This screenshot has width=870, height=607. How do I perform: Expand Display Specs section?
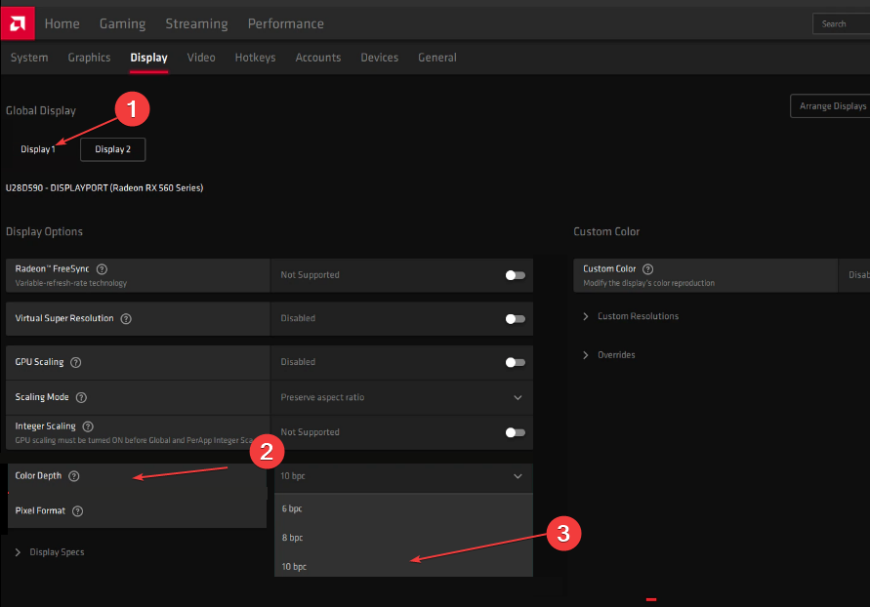coord(50,552)
